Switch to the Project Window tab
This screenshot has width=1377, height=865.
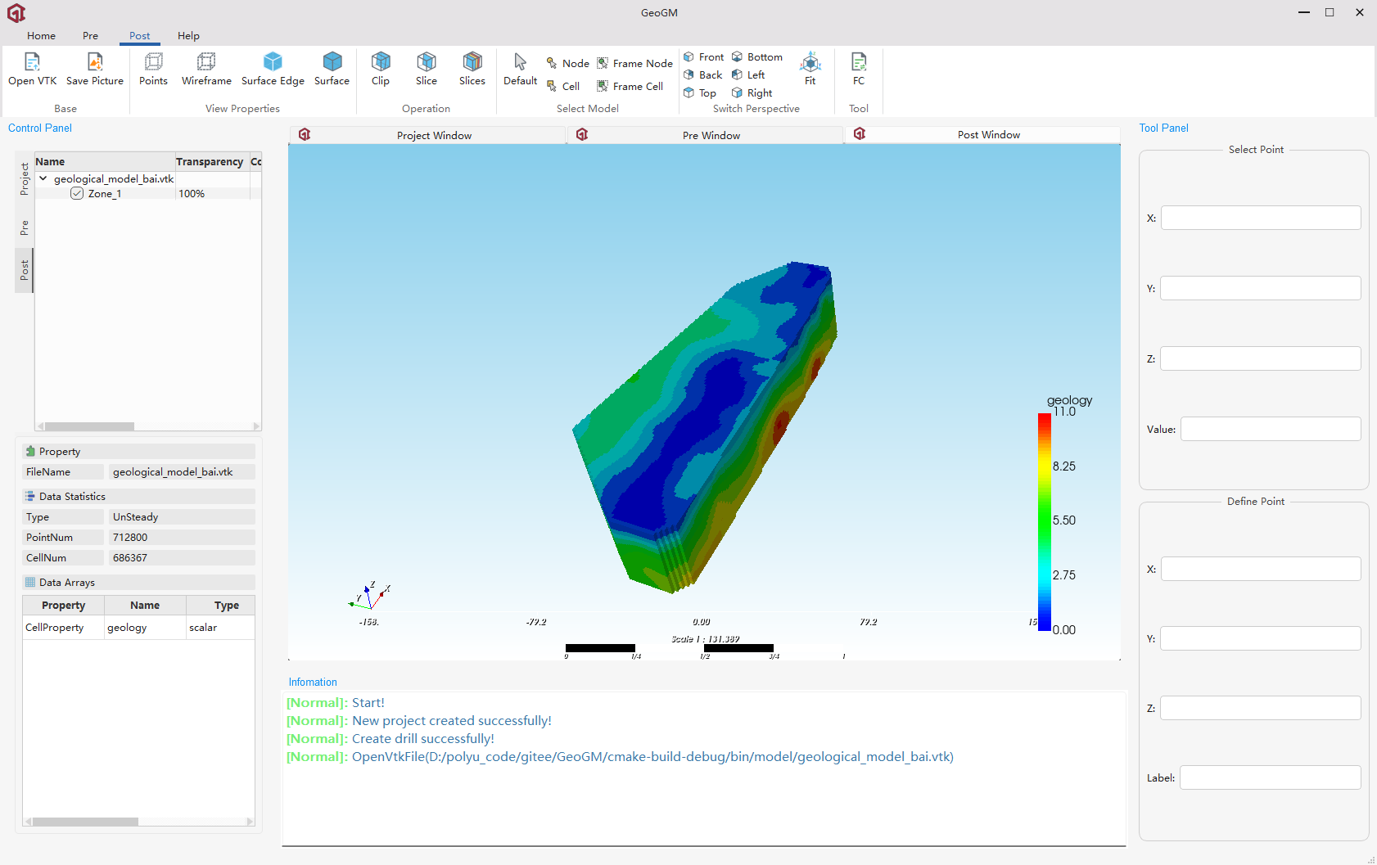(x=433, y=135)
